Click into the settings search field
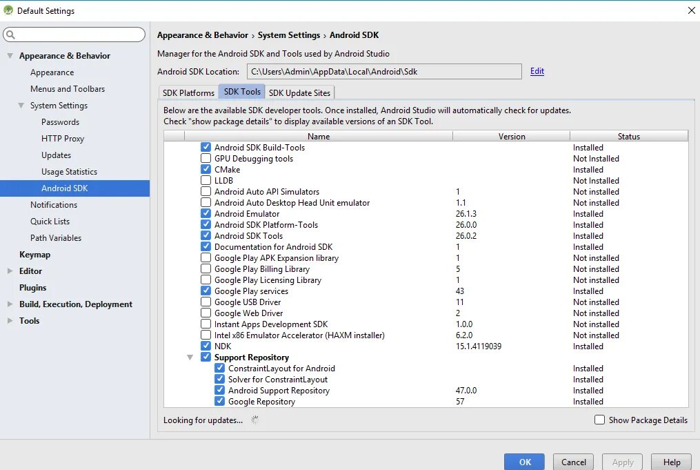Image resolution: width=700 pixels, height=470 pixels. [74, 35]
